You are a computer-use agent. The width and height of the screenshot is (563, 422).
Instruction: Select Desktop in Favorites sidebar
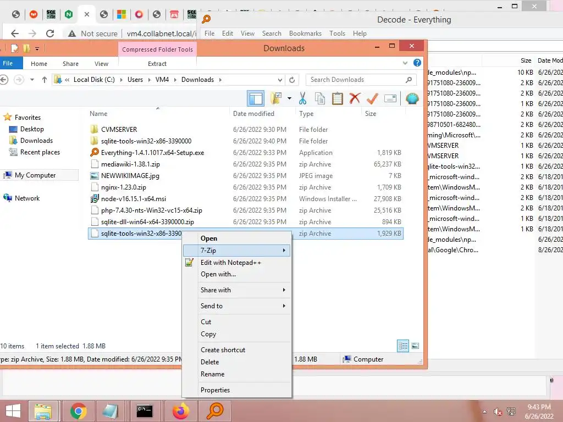[31, 129]
